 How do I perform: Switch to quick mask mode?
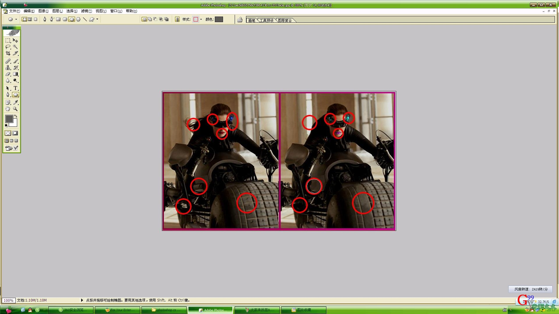[15, 133]
